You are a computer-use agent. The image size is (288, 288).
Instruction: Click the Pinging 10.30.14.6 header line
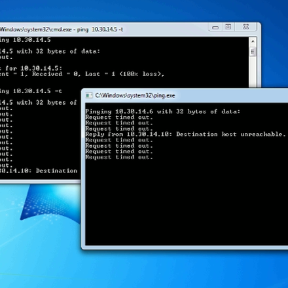(163, 111)
